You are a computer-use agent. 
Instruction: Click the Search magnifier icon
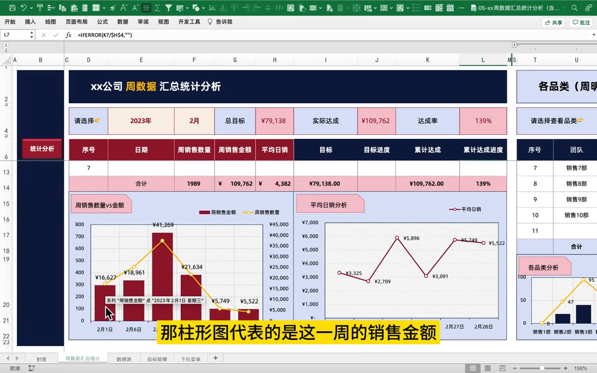coord(575,8)
